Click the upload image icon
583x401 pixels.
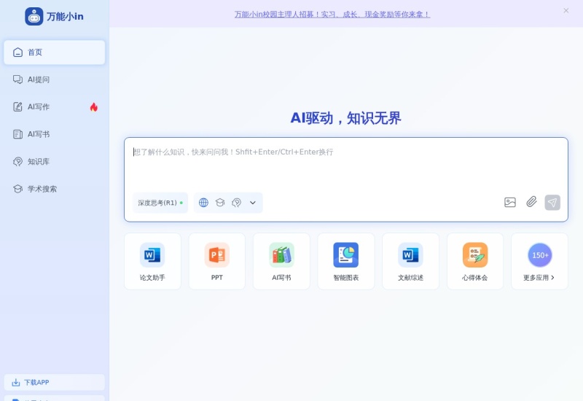click(510, 203)
